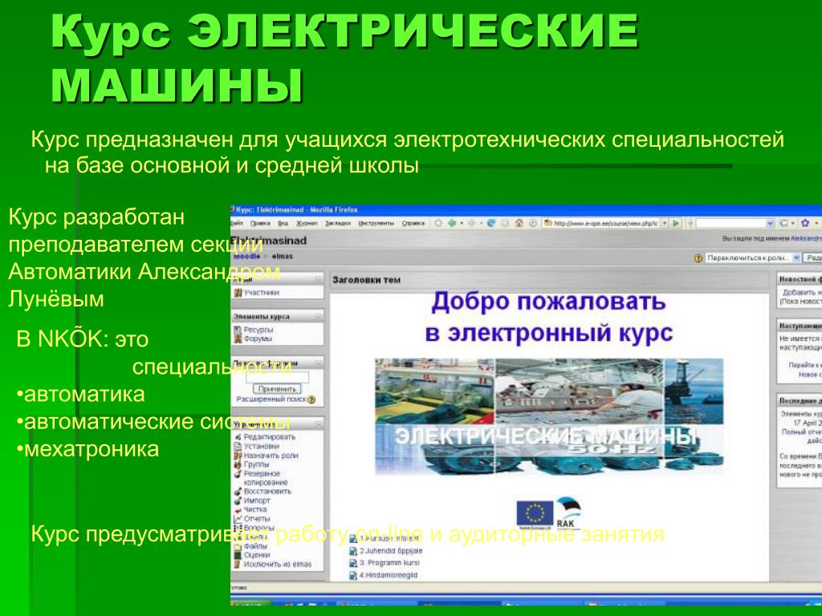Open the Вид menu in Firefox
Image resolution: width=822 pixels, height=616 pixels.
click(283, 224)
